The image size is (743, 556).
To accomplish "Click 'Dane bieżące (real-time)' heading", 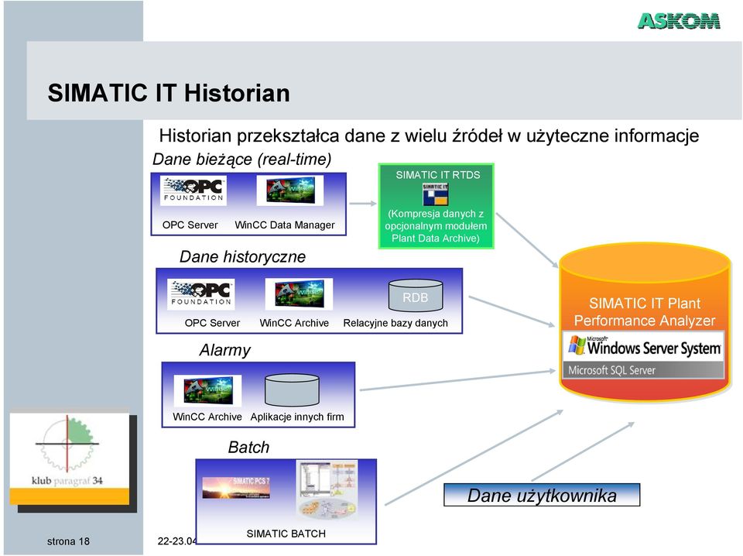I will point(241,160).
